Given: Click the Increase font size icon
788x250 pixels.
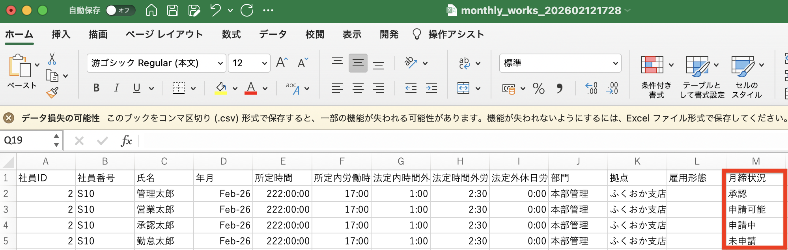Looking at the screenshot, I should click(x=282, y=63).
